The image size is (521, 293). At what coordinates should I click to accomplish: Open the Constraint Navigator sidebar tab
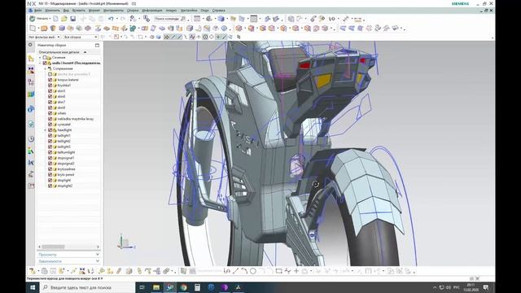[31, 70]
